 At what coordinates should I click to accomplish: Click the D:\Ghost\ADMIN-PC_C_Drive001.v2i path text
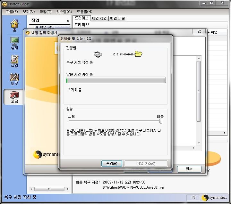[x=133, y=187]
